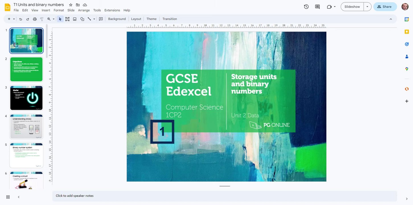
Task: Click the Google Slides home logo
Action: (x=7, y=7)
